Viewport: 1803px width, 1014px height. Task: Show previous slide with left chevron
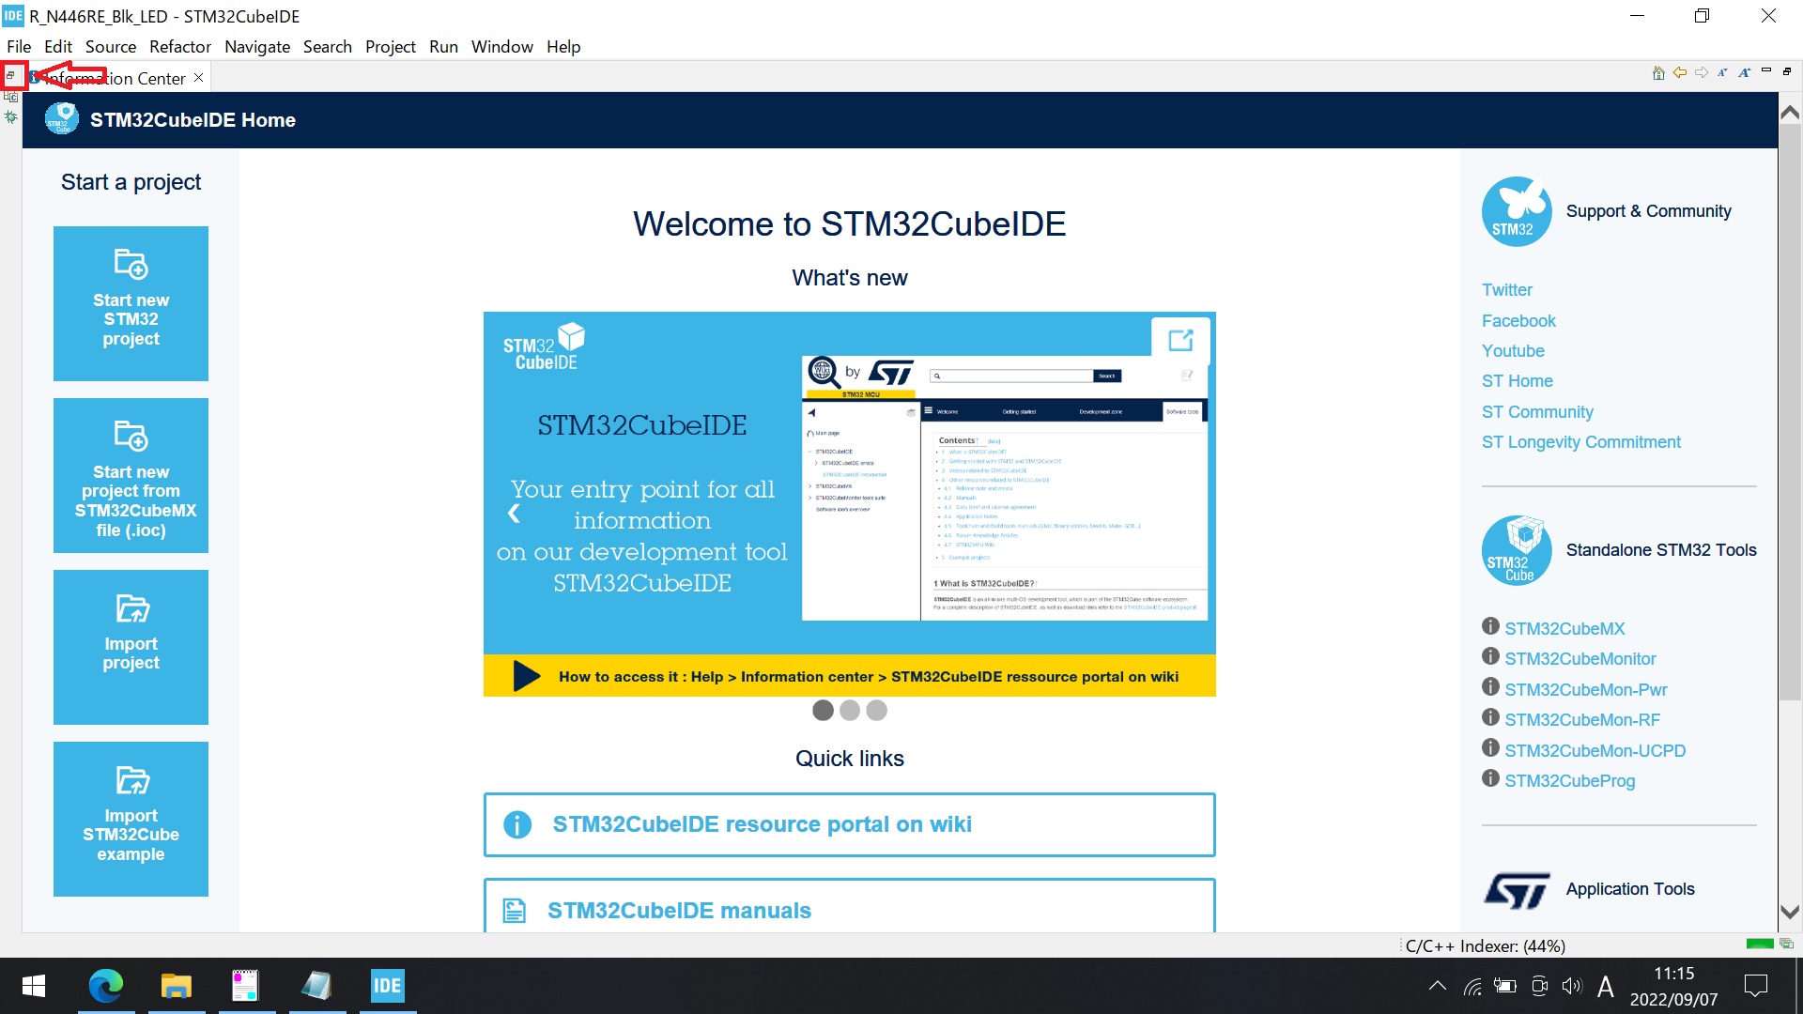pos(514,514)
